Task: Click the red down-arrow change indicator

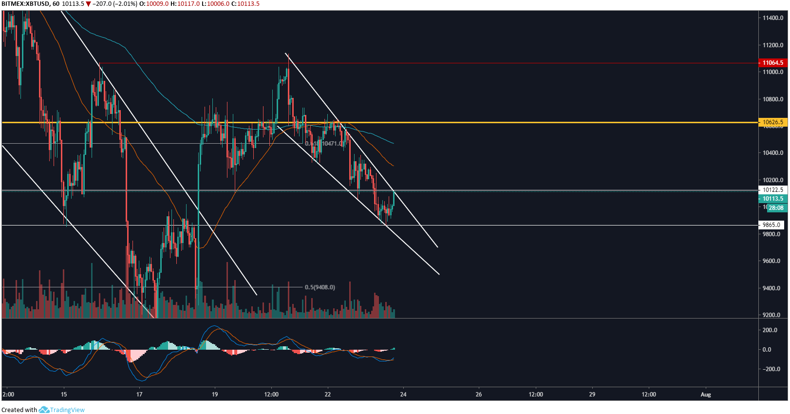Action: tap(88, 4)
